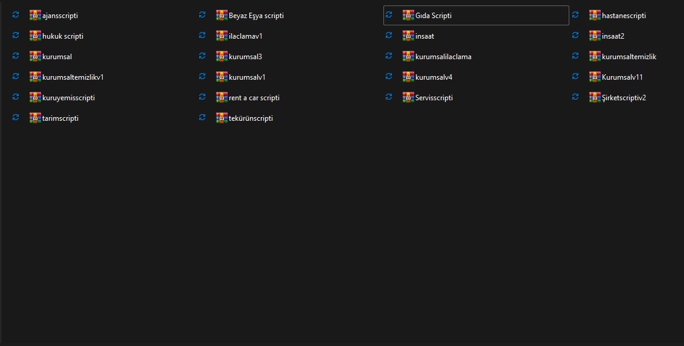The height and width of the screenshot is (346, 684).
Task: Select the Beyaz Eşya scripti archive icon
Action: pos(222,15)
